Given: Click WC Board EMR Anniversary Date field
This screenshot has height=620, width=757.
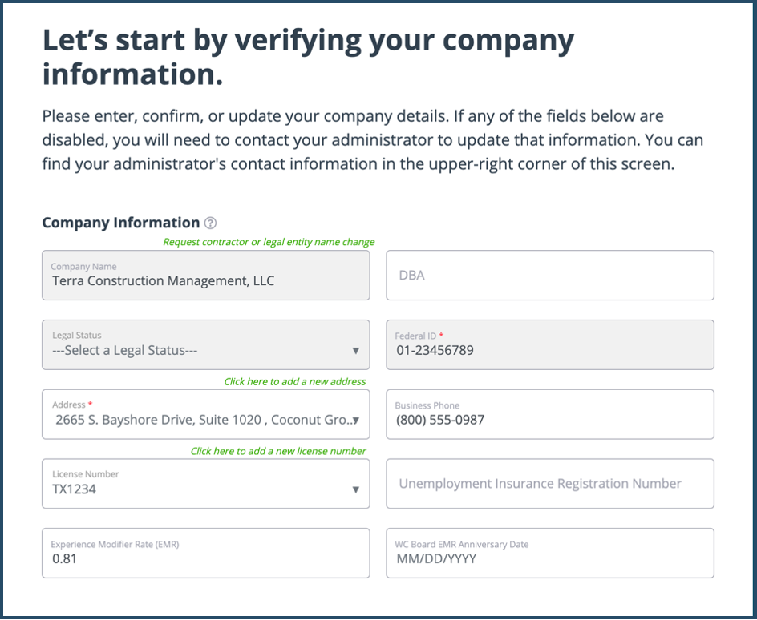Looking at the screenshot, I should tap(550, 553).
